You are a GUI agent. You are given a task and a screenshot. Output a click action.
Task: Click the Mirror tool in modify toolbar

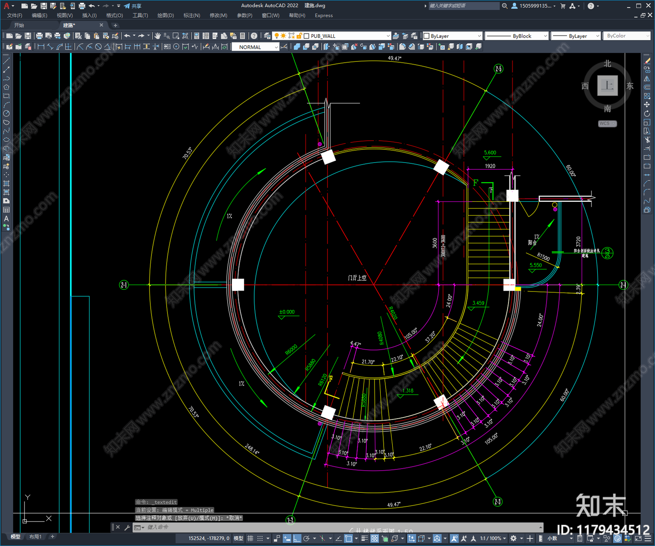tap(647, 79)
